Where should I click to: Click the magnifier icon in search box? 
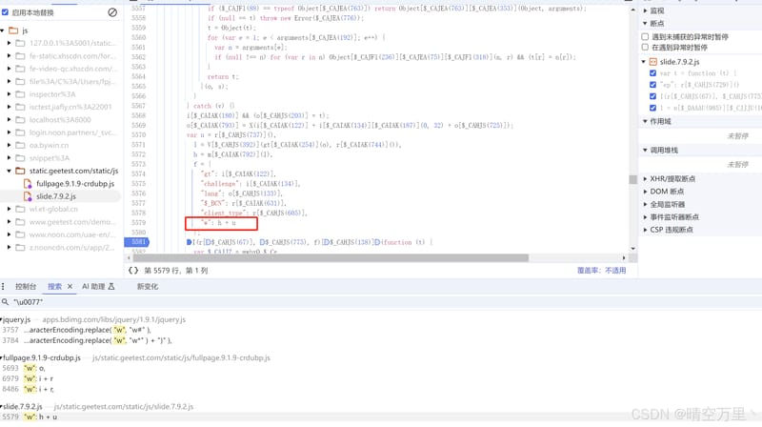[5, 302]
